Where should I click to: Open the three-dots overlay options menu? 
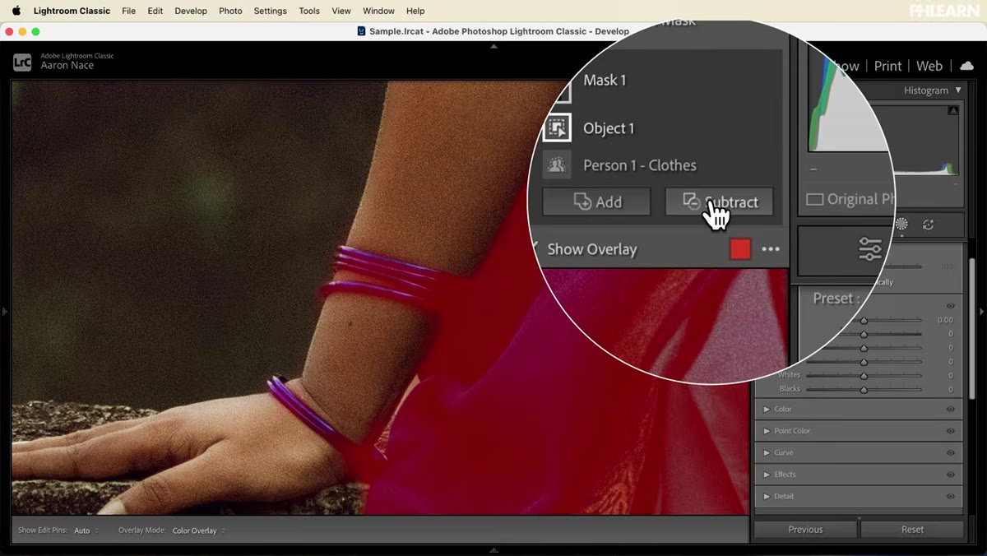[771, 249]
